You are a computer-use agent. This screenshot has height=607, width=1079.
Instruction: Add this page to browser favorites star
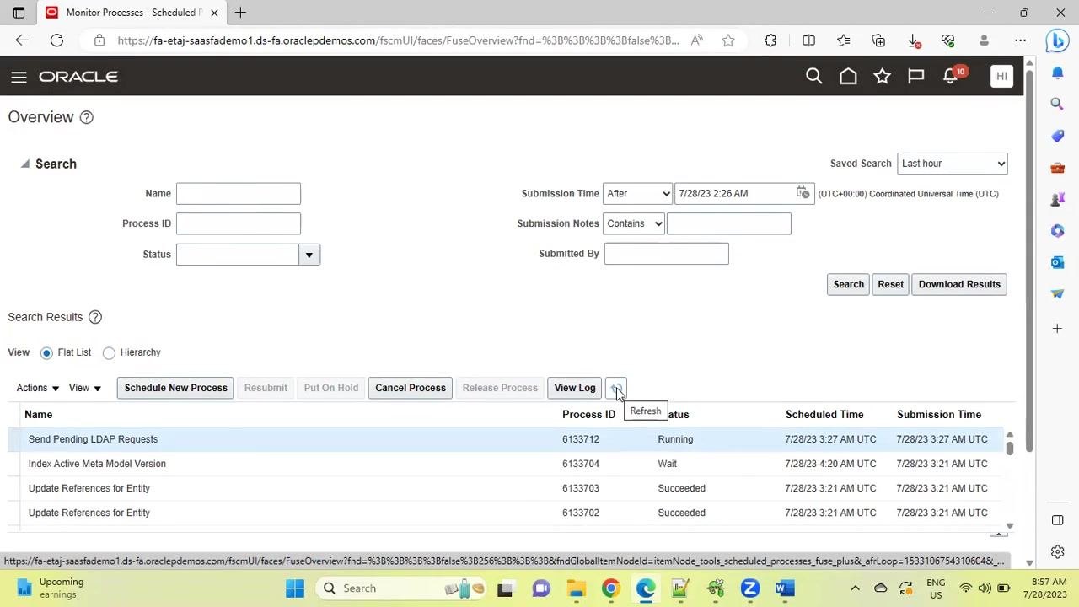coord(728,40)
